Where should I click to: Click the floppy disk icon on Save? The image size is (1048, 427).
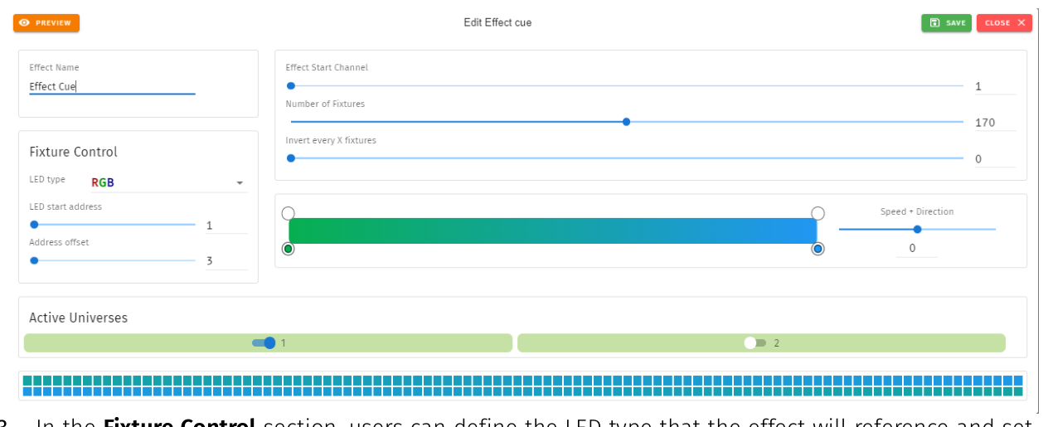[x=934, y=23]
